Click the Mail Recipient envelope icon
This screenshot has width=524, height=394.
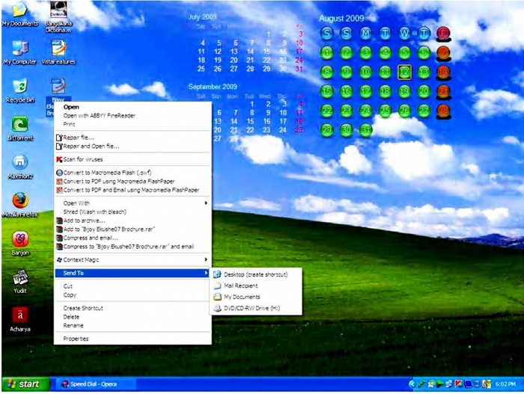pyautogui.click(x=217, y=286)
